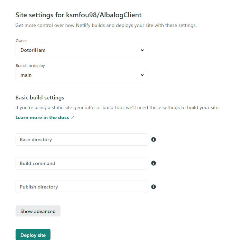Click the chevron arrow in the Branch dropdown
Viewport: 240px width, 251px height.
pos(142,75)
